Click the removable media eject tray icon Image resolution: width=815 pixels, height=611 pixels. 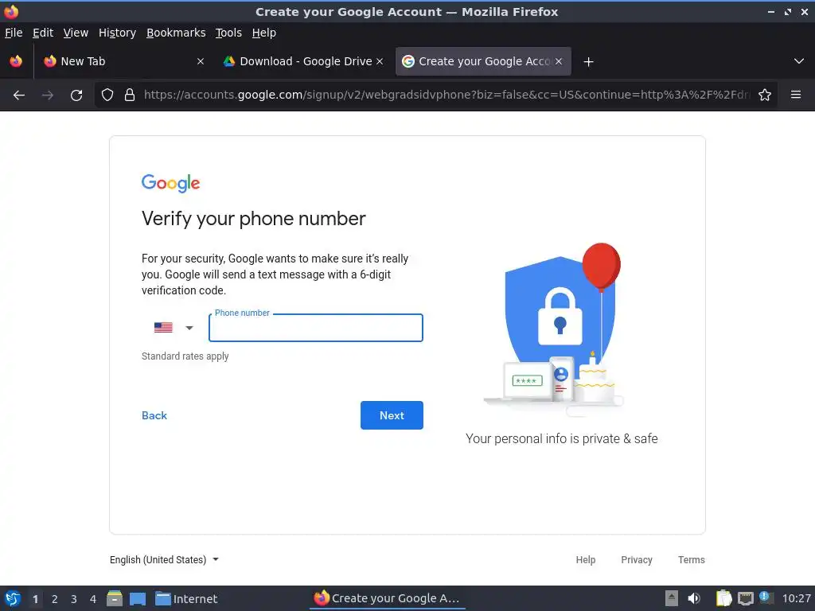pos(672,598)
